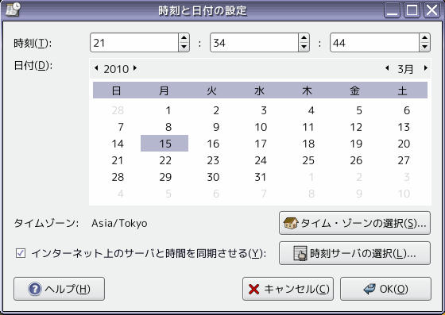Increase the seconds value with up arrow
The height and width of the screenshot is (315, 445).
coord(424,38)
